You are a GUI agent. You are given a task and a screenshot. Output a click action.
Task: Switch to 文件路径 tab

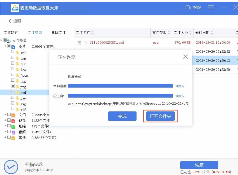[11, 33]
